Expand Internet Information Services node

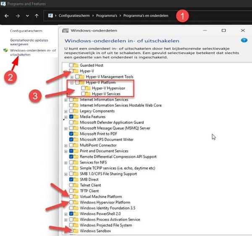[x=66, y=100]
